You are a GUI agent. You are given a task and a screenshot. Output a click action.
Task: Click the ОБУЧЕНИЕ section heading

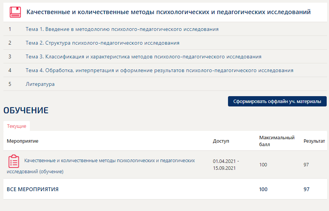pos(26,111)
